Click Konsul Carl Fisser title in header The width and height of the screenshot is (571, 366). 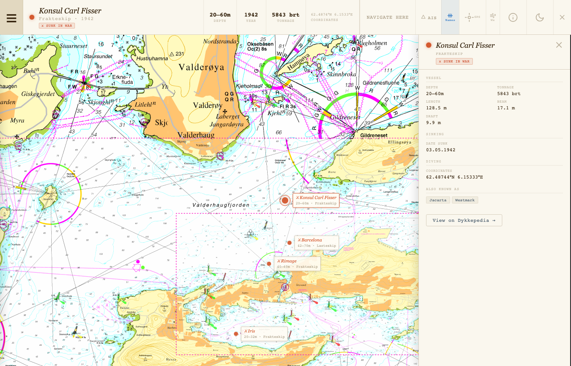tap(70, 11)
